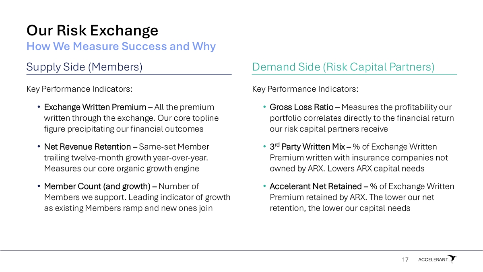
Task: Click the "How We Measure Success and Why" subtitle
Action: pos(121,47)
